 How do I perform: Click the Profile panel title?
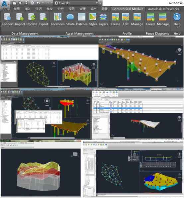pyautogui.click(x=127, y=34)
